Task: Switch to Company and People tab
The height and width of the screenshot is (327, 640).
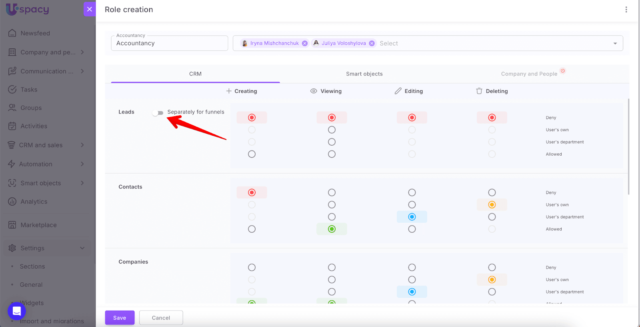Action: (529, 74)
